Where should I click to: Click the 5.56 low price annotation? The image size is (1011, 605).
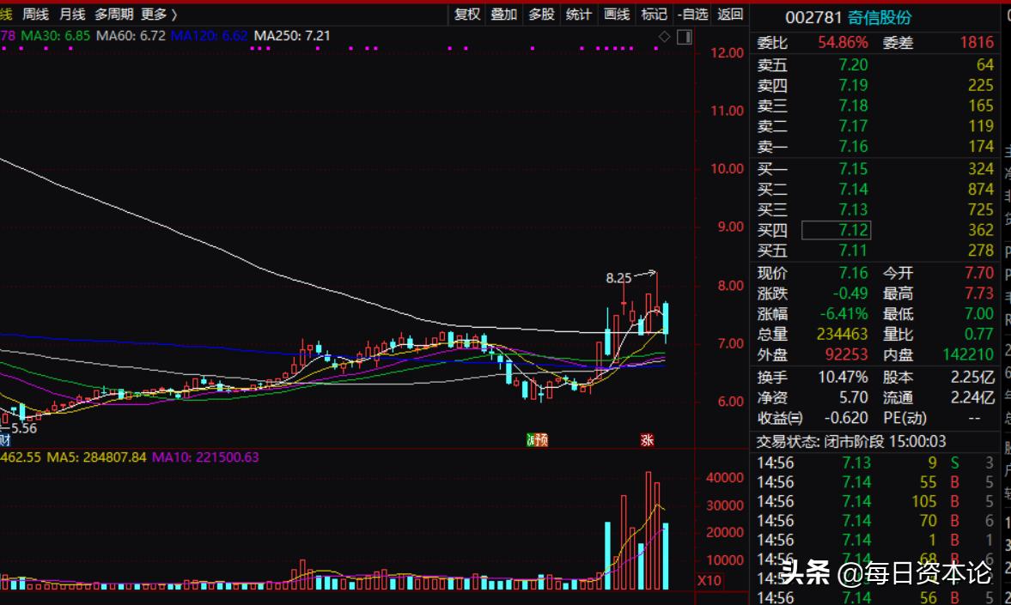pyautogui.click(x=23, y=428)
